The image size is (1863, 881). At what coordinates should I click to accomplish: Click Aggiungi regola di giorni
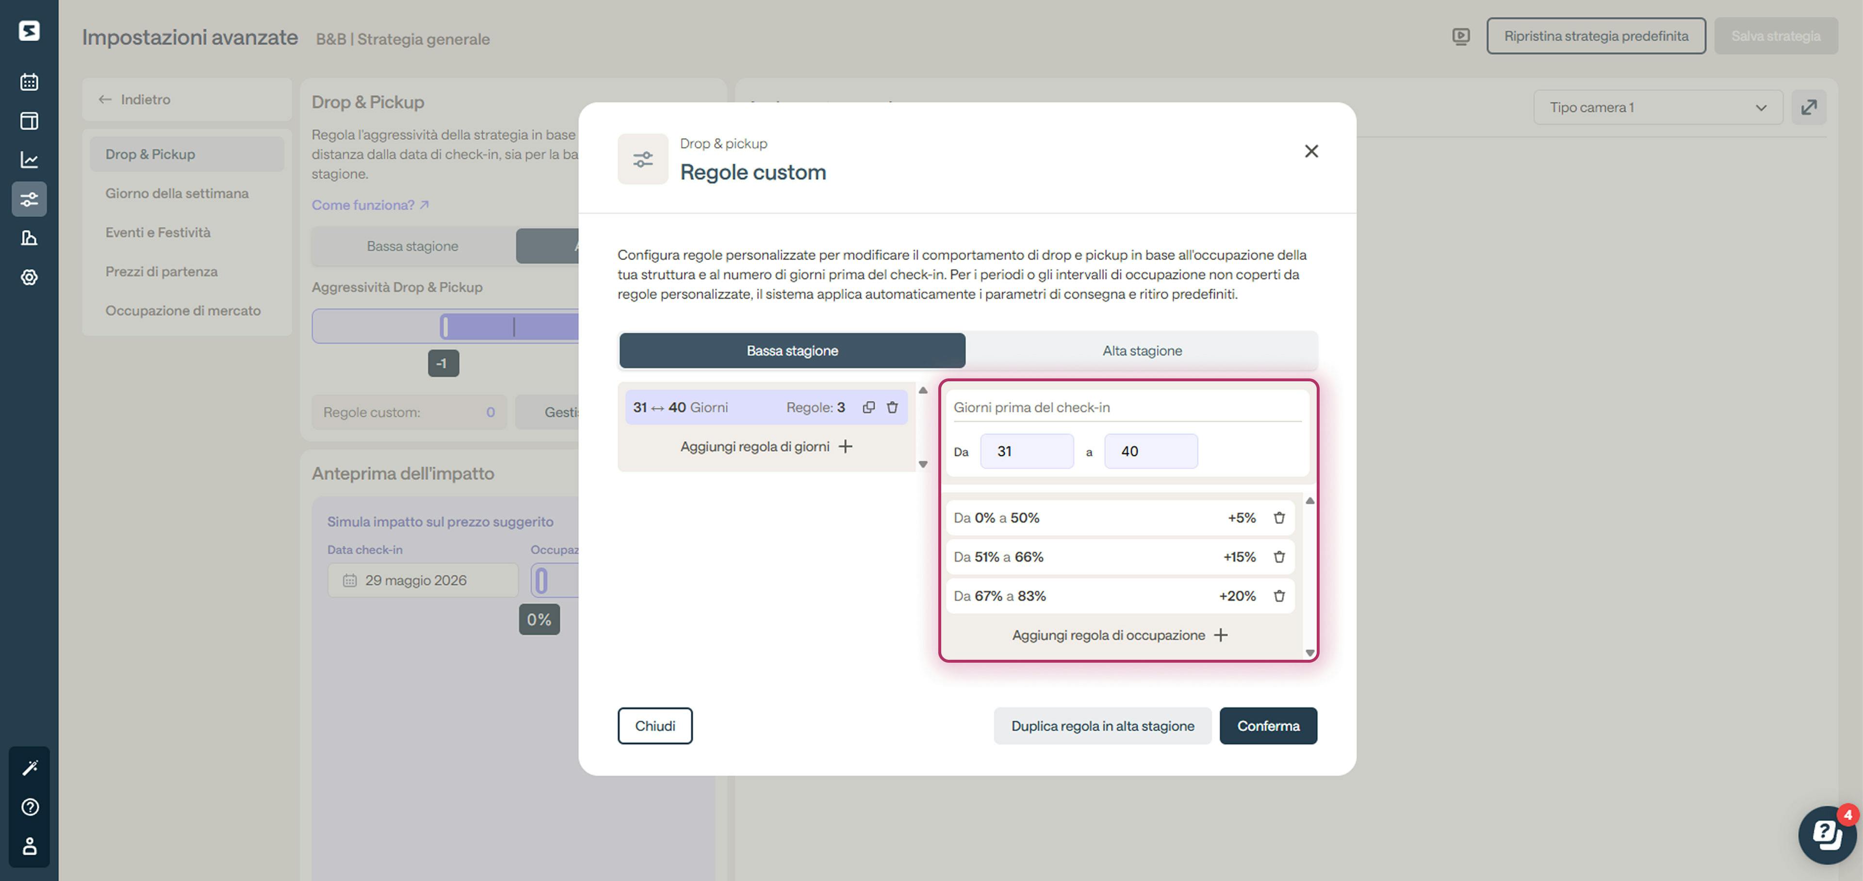click(x=766, y=446)
